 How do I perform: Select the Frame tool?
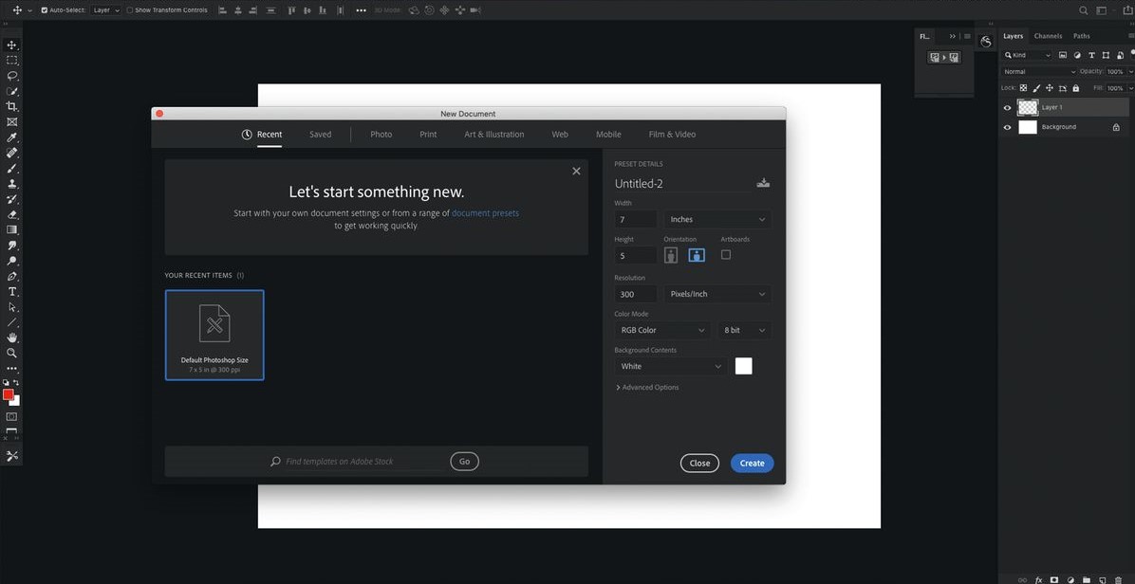click(x=11, y=122)
